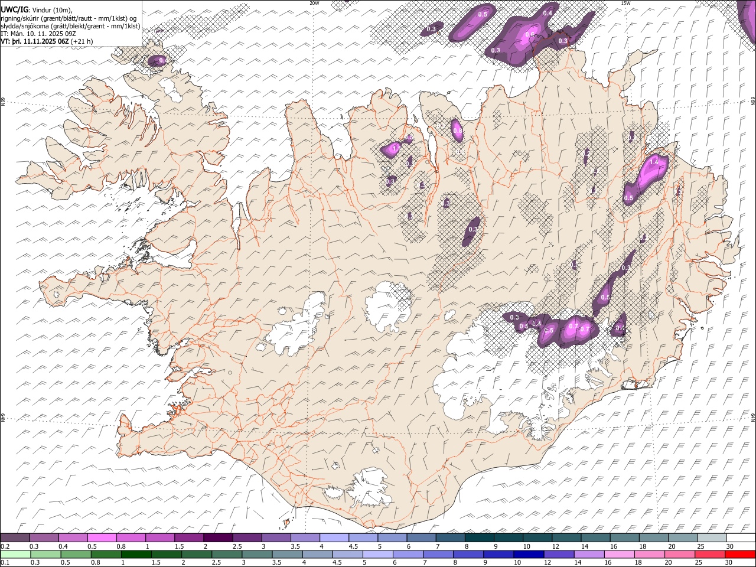Select rain scale swatch between 7 and 8

[x=438, y=554]
